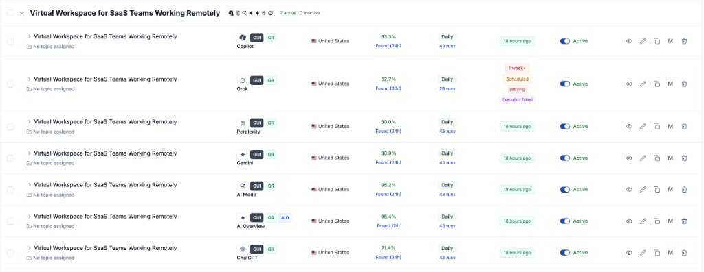Click the retrying badge
Image resolution: width=704 pixels, height=272 pixels.
(517, 90)
